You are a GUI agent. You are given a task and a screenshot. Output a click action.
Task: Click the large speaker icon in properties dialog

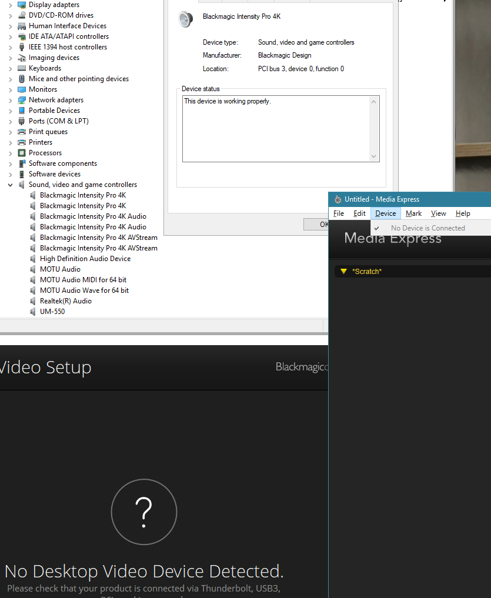point(185,19)
